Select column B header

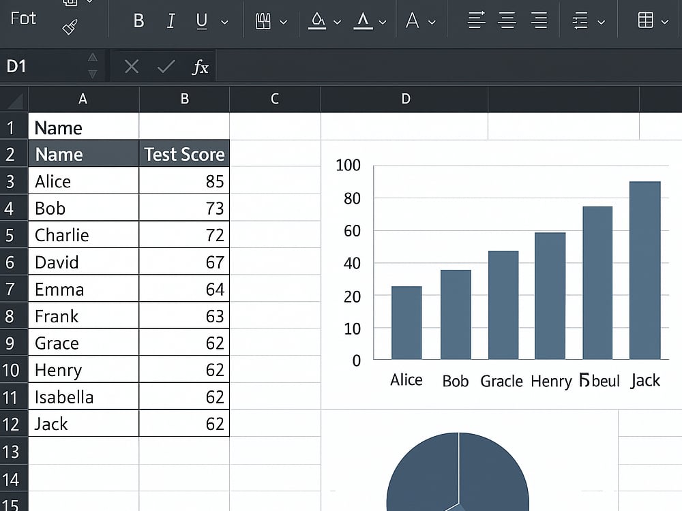pyautogui.click(x=184, y=99)
